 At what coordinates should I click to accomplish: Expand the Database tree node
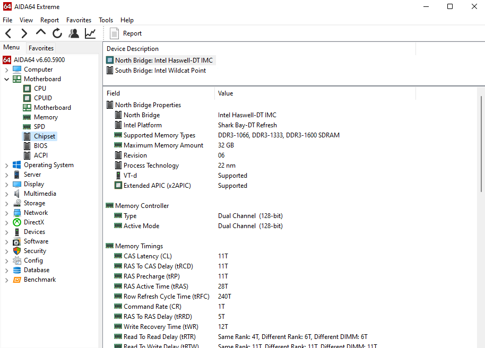pos(6,271)
